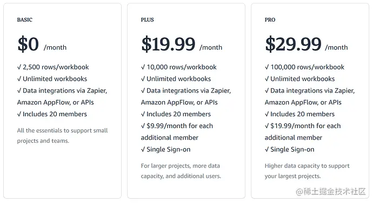The width and height of the screenshot is (373, 203).
Task: Click 'Higher data capacity' description text
Action: pos(307,171)
